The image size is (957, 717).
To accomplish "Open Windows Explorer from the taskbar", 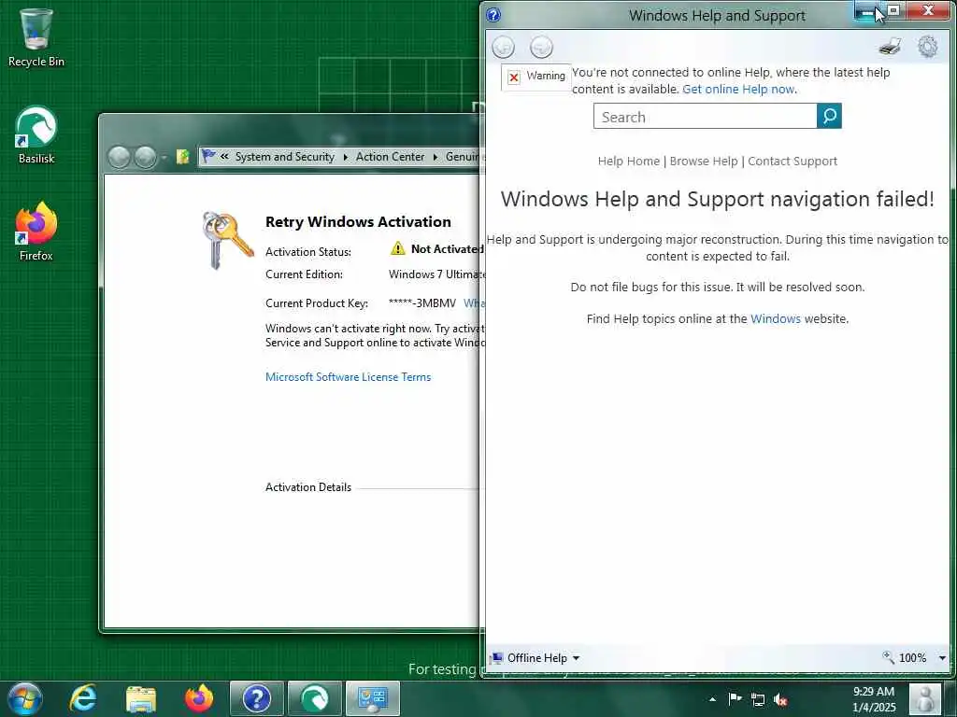I will point(141,698).
